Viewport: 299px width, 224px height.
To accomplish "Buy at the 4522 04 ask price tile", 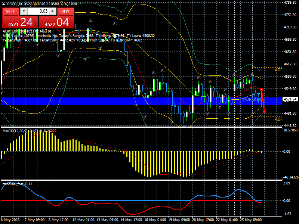I will 56,22.
